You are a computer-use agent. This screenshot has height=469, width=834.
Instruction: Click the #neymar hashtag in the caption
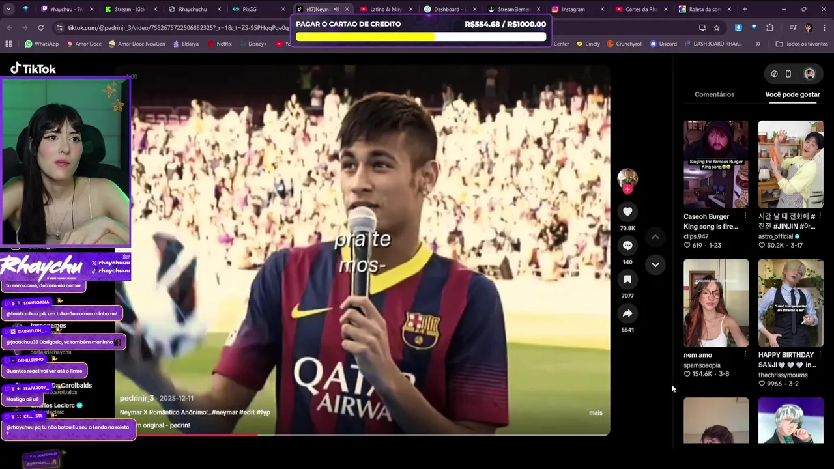tap(225, 412)
